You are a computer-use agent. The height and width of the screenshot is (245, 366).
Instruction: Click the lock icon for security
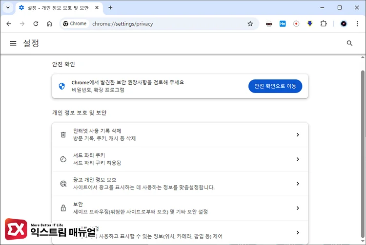pos(63,208)
